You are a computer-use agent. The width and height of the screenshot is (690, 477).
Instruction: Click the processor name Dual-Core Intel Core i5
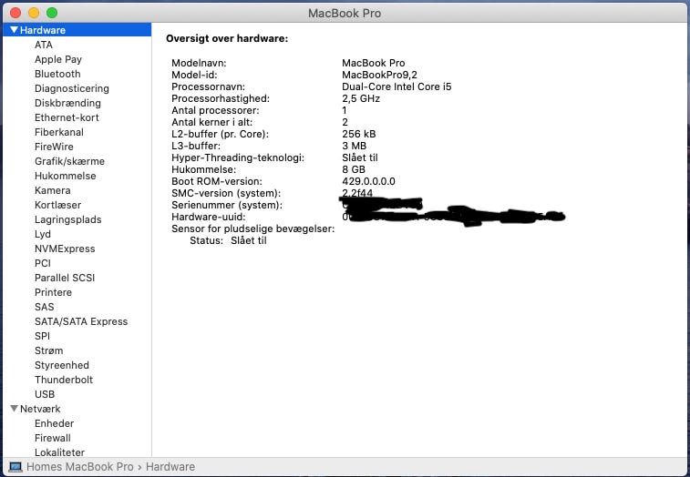click(396, 86)
